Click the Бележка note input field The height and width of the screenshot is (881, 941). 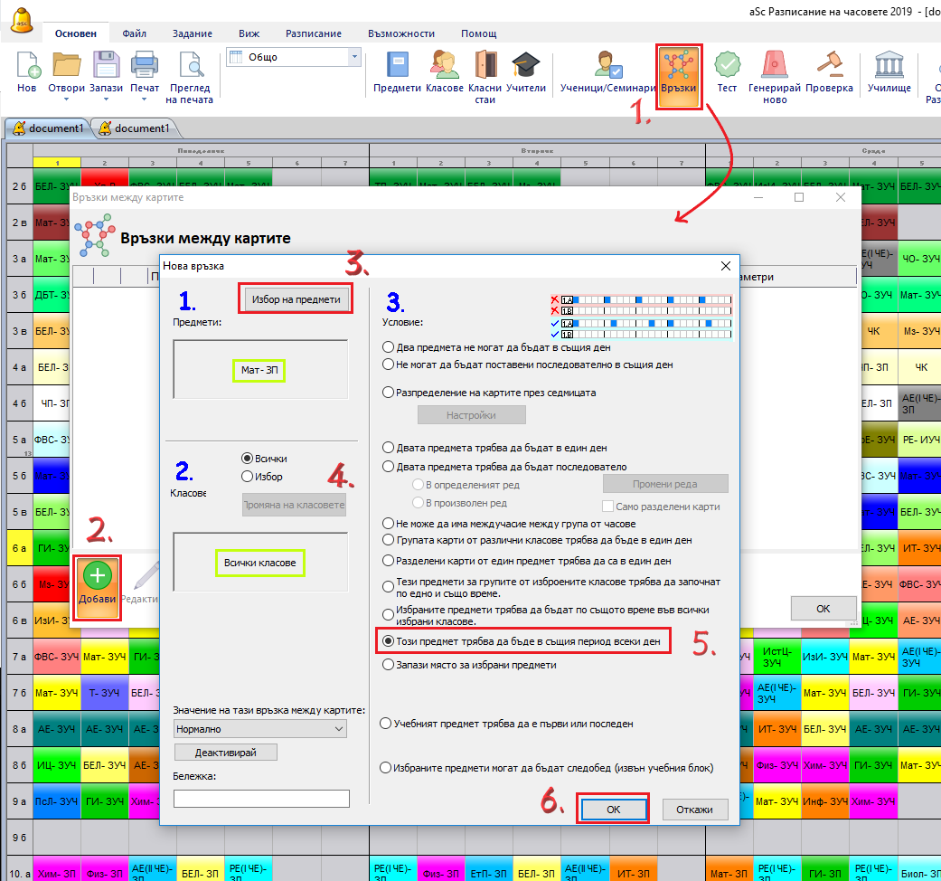click(x=261, y=798)
